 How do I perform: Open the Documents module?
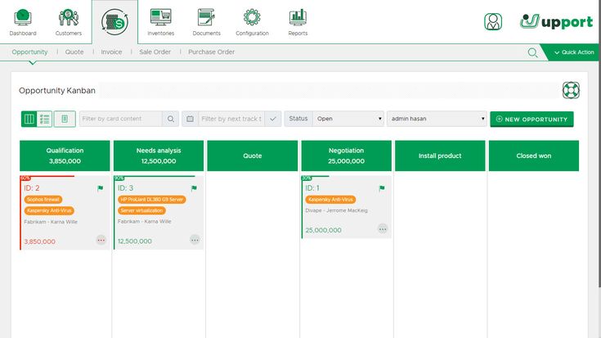206,22
